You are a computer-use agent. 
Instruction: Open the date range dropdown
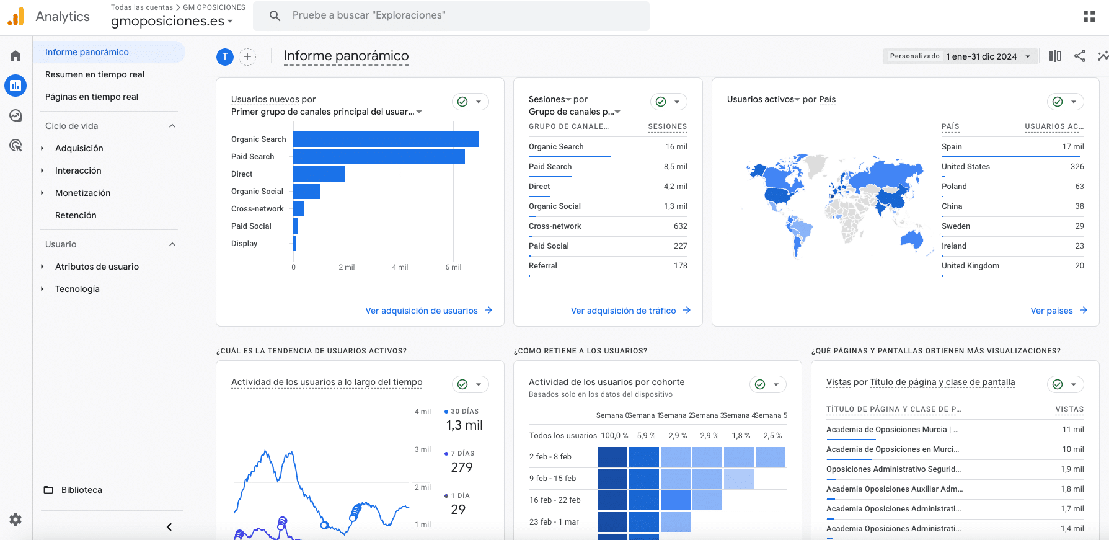coord(960,56)
